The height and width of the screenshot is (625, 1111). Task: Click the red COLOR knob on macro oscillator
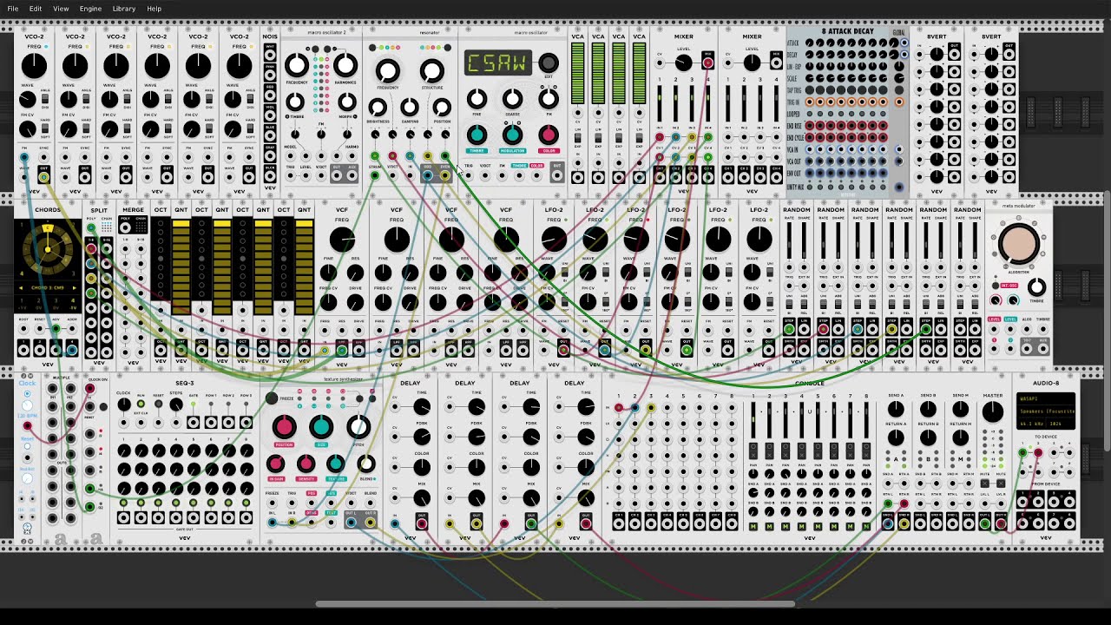549,135
